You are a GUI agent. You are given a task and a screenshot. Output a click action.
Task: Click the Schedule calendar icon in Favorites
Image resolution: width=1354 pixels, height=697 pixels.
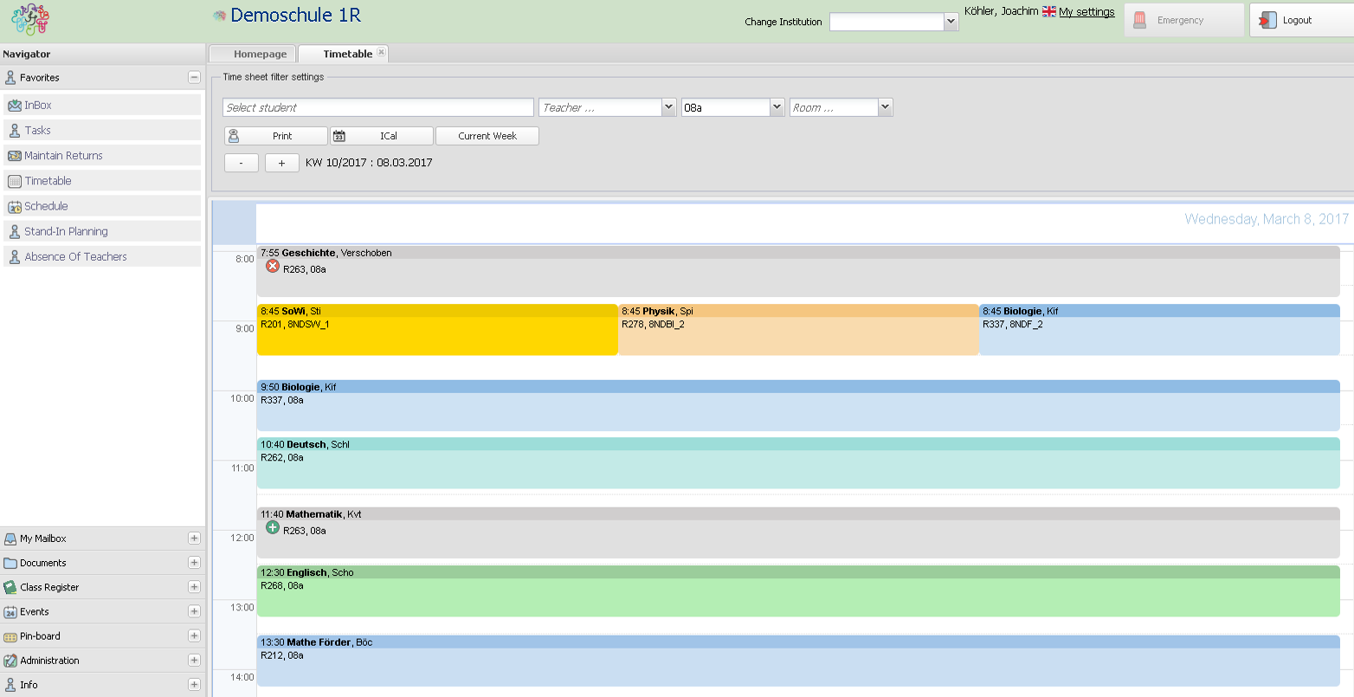click(14, 207)
